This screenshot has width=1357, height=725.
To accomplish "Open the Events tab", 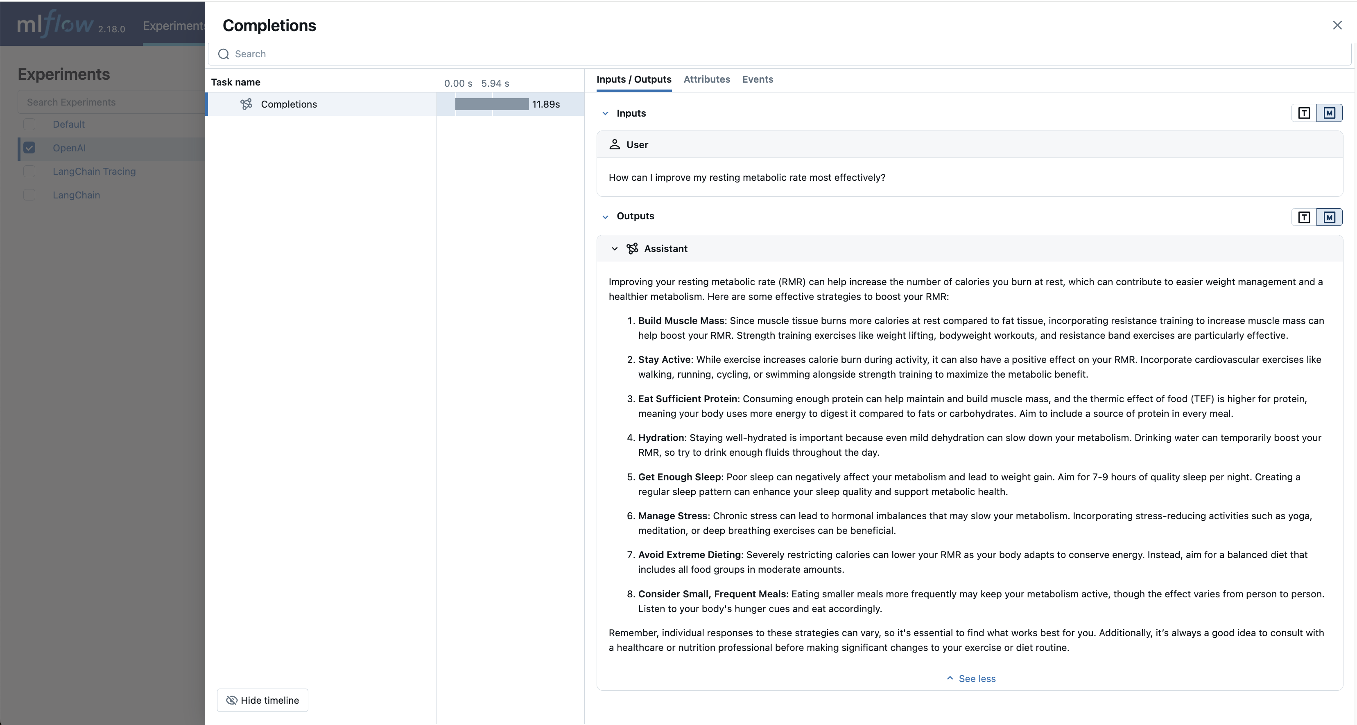I will tap(758, 79).
